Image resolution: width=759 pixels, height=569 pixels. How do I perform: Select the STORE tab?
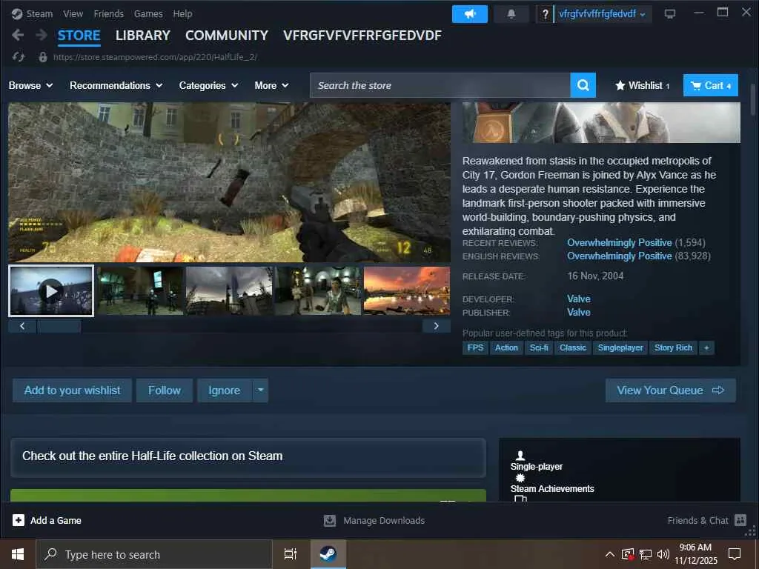click(79, 36)
